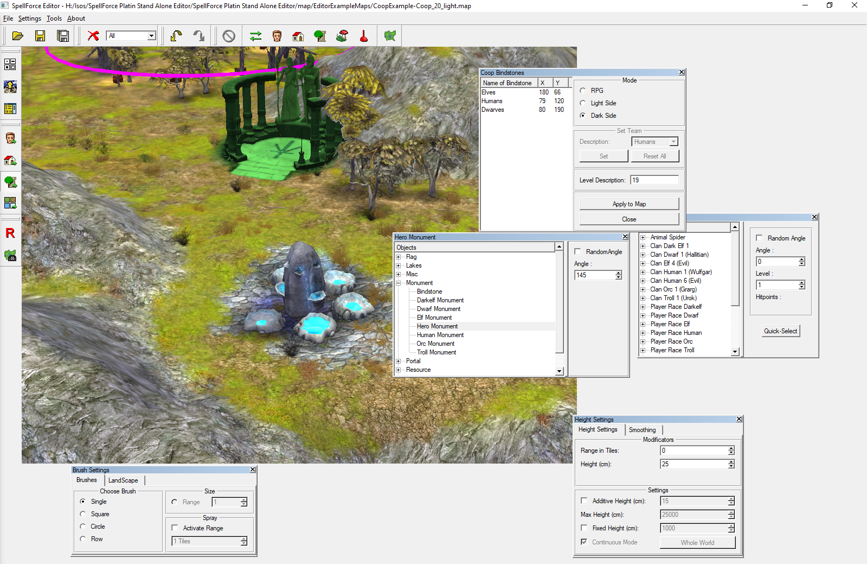Expand Player Race Human tree node
This screenshot has width=867, height=564.
click(643, 333)
